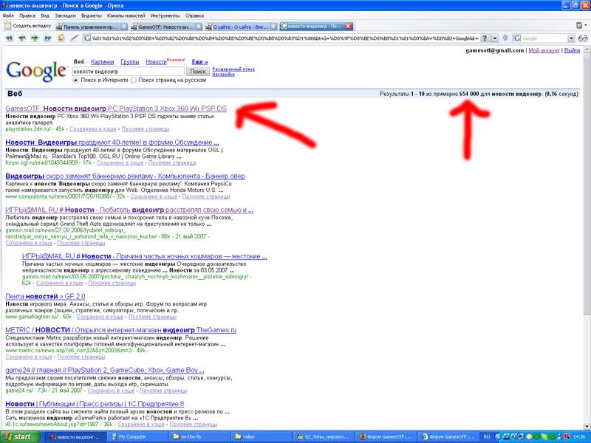The image size is (591, 443).
Task: Open the GamesOTF: Новости видеоигр result
Action: 116,109
